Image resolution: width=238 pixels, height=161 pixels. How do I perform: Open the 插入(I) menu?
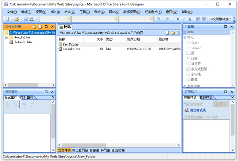tap(55, 12)
